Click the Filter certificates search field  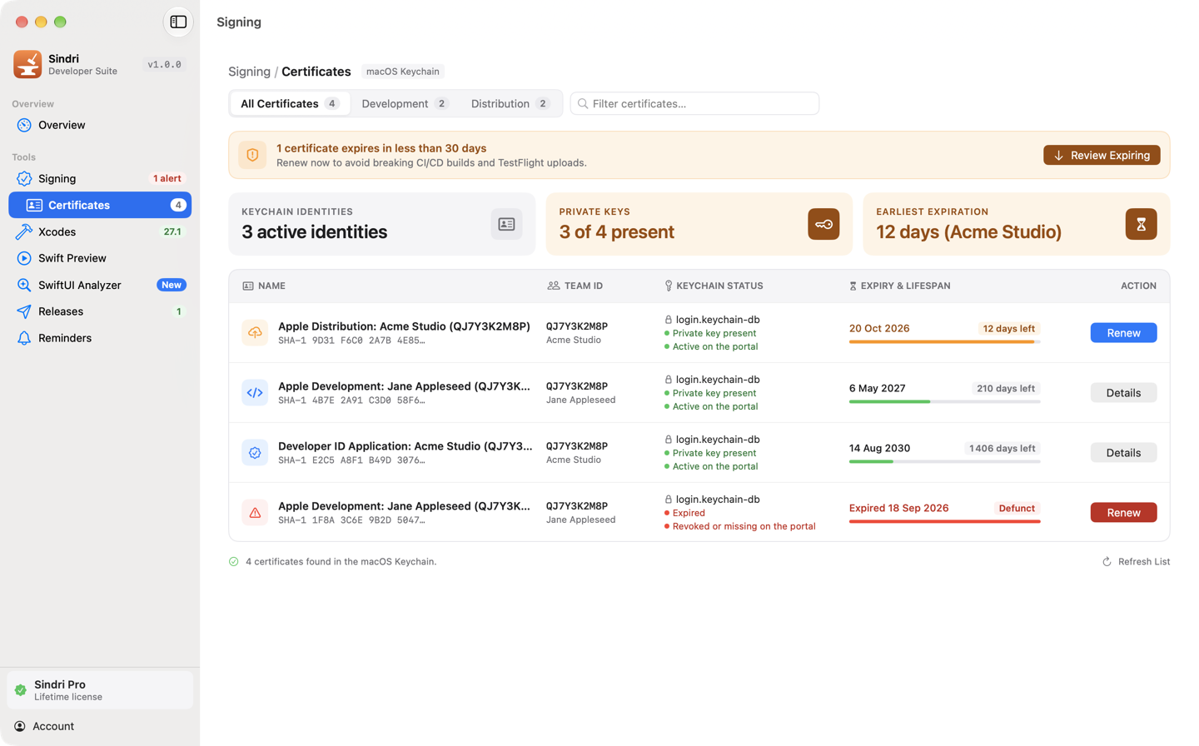(694, 103)
